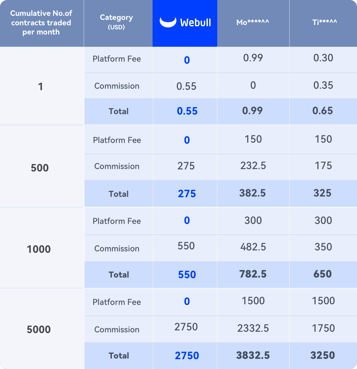Click the 232.5 commission value
This screenshot has width=357, height=369.
click(253, 166)
